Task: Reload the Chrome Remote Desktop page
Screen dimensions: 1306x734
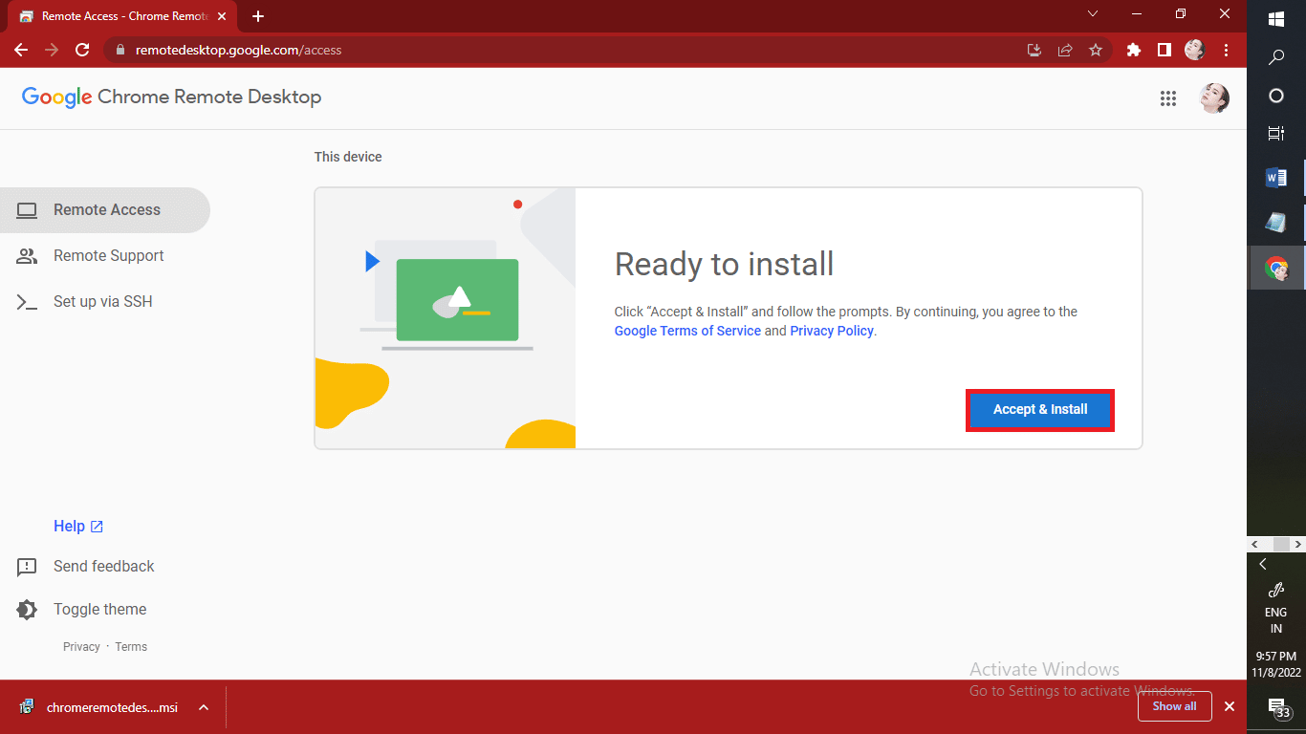Action: (x=81, y=50)
